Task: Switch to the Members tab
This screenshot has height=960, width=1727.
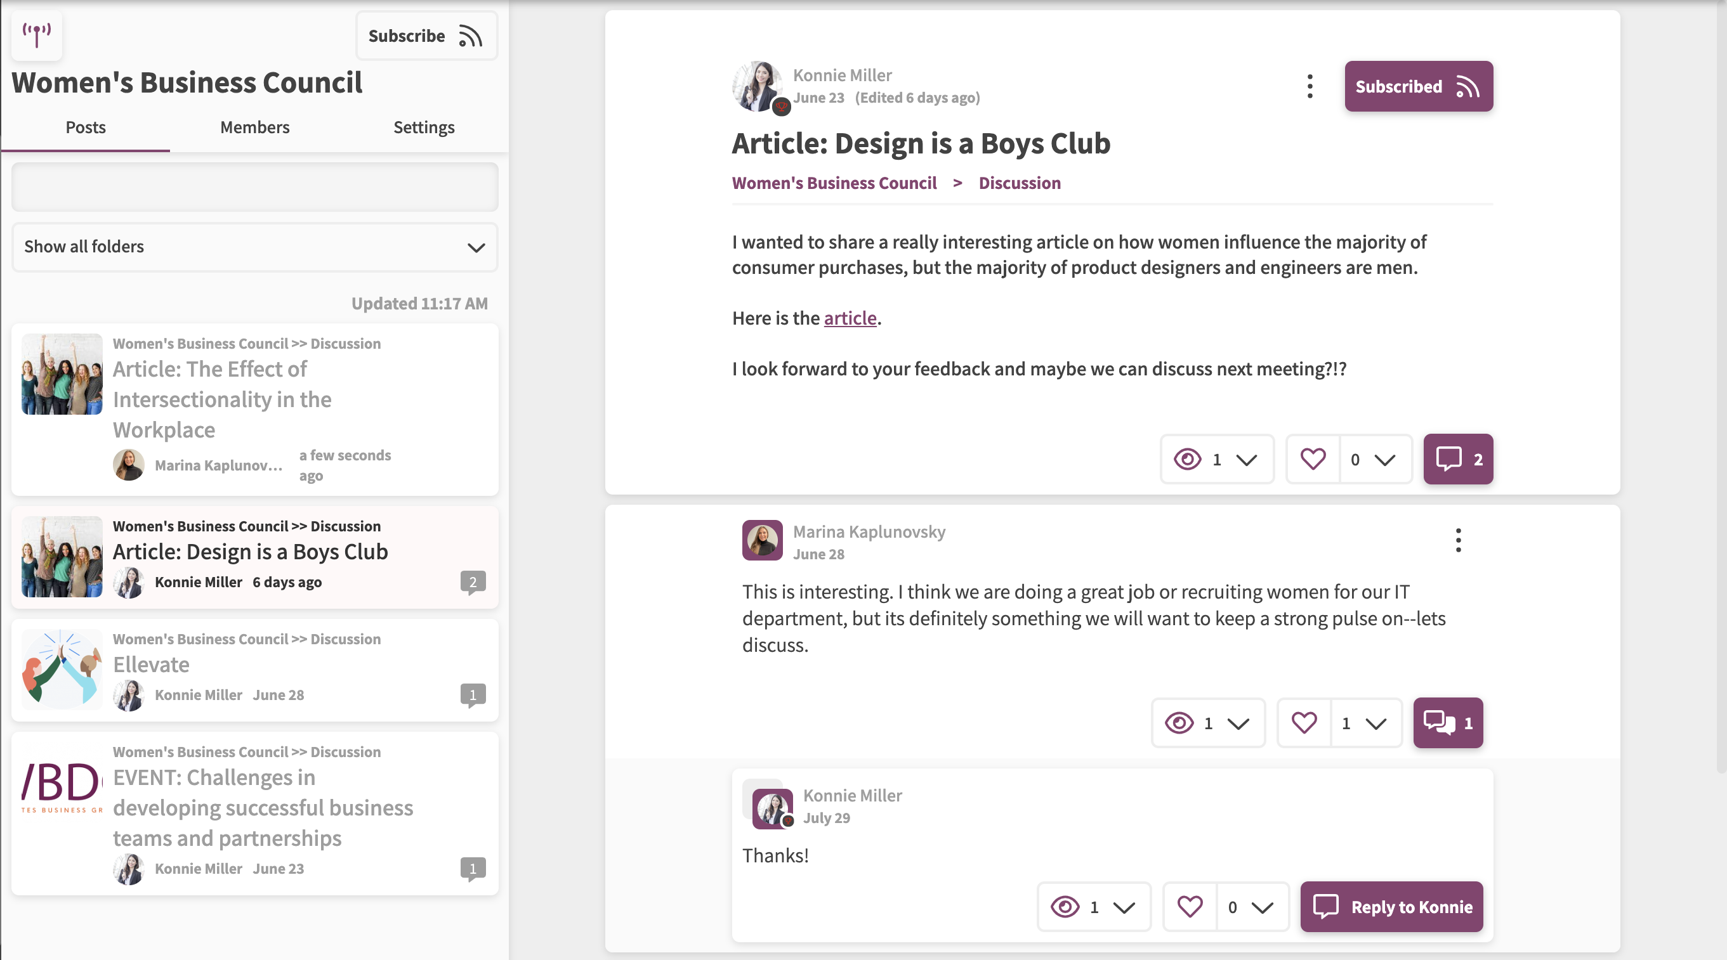Action: pyautogui.click(x=255, y=127)
